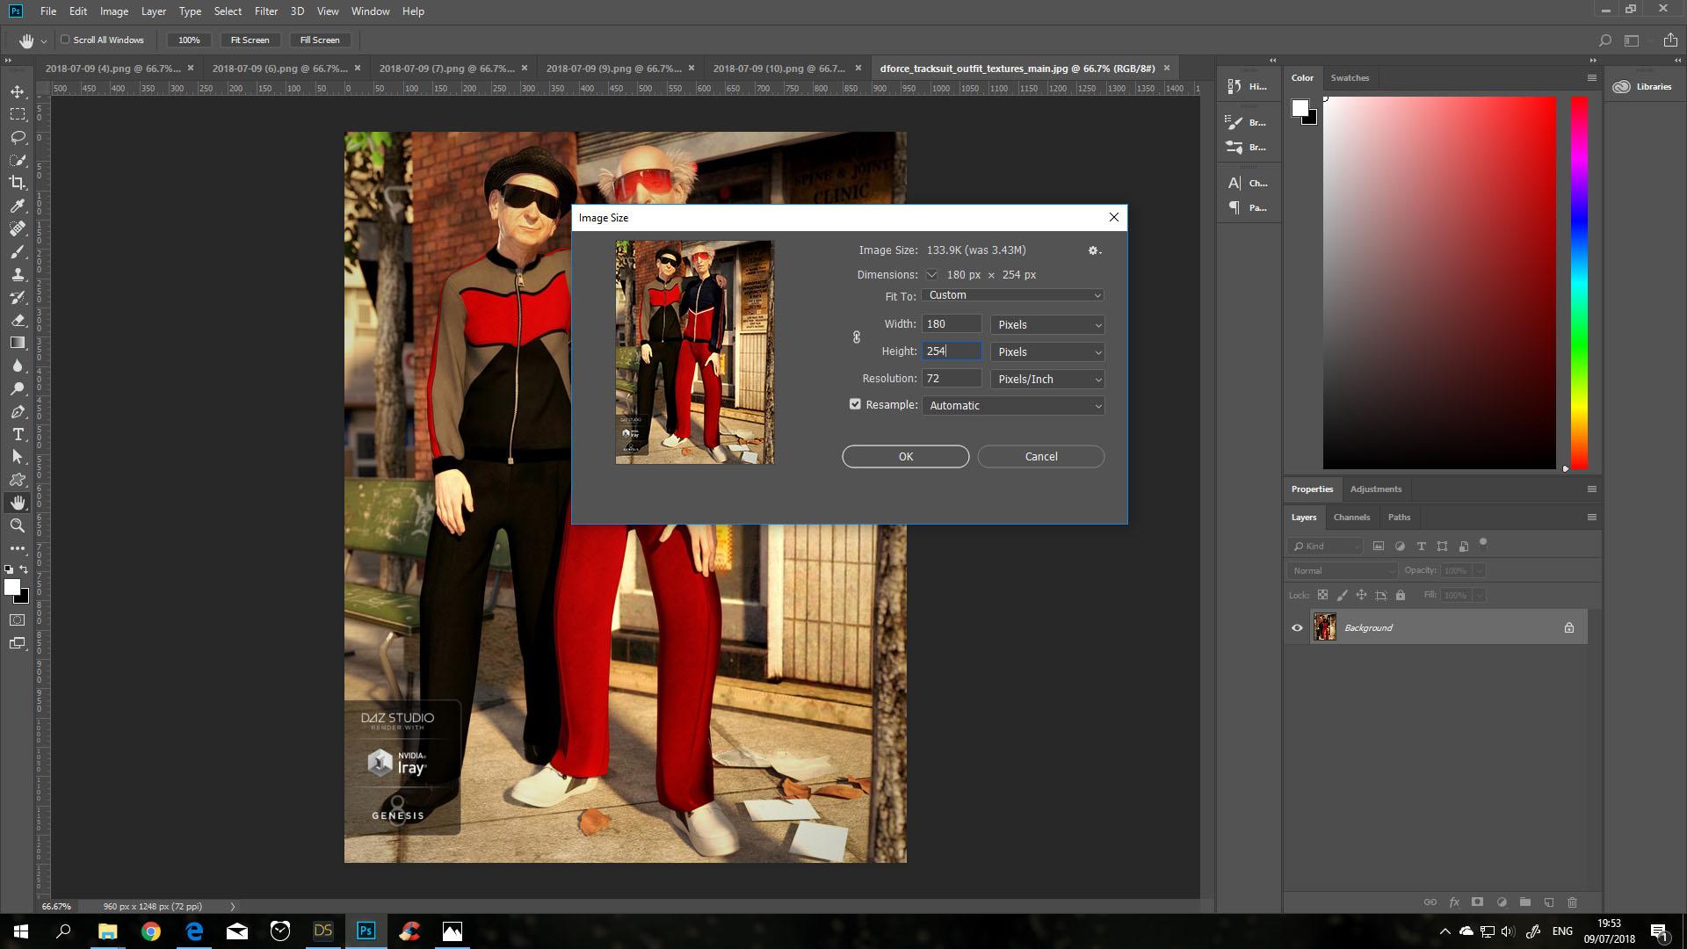This screenshot has width=1687, height=949.
Task: Uncheck the Resample checkbox
Action: tap(855, 404)
